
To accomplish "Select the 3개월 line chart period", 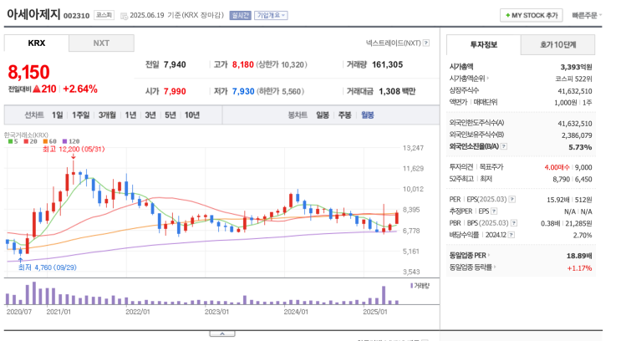I will click(x=107, y=115).
